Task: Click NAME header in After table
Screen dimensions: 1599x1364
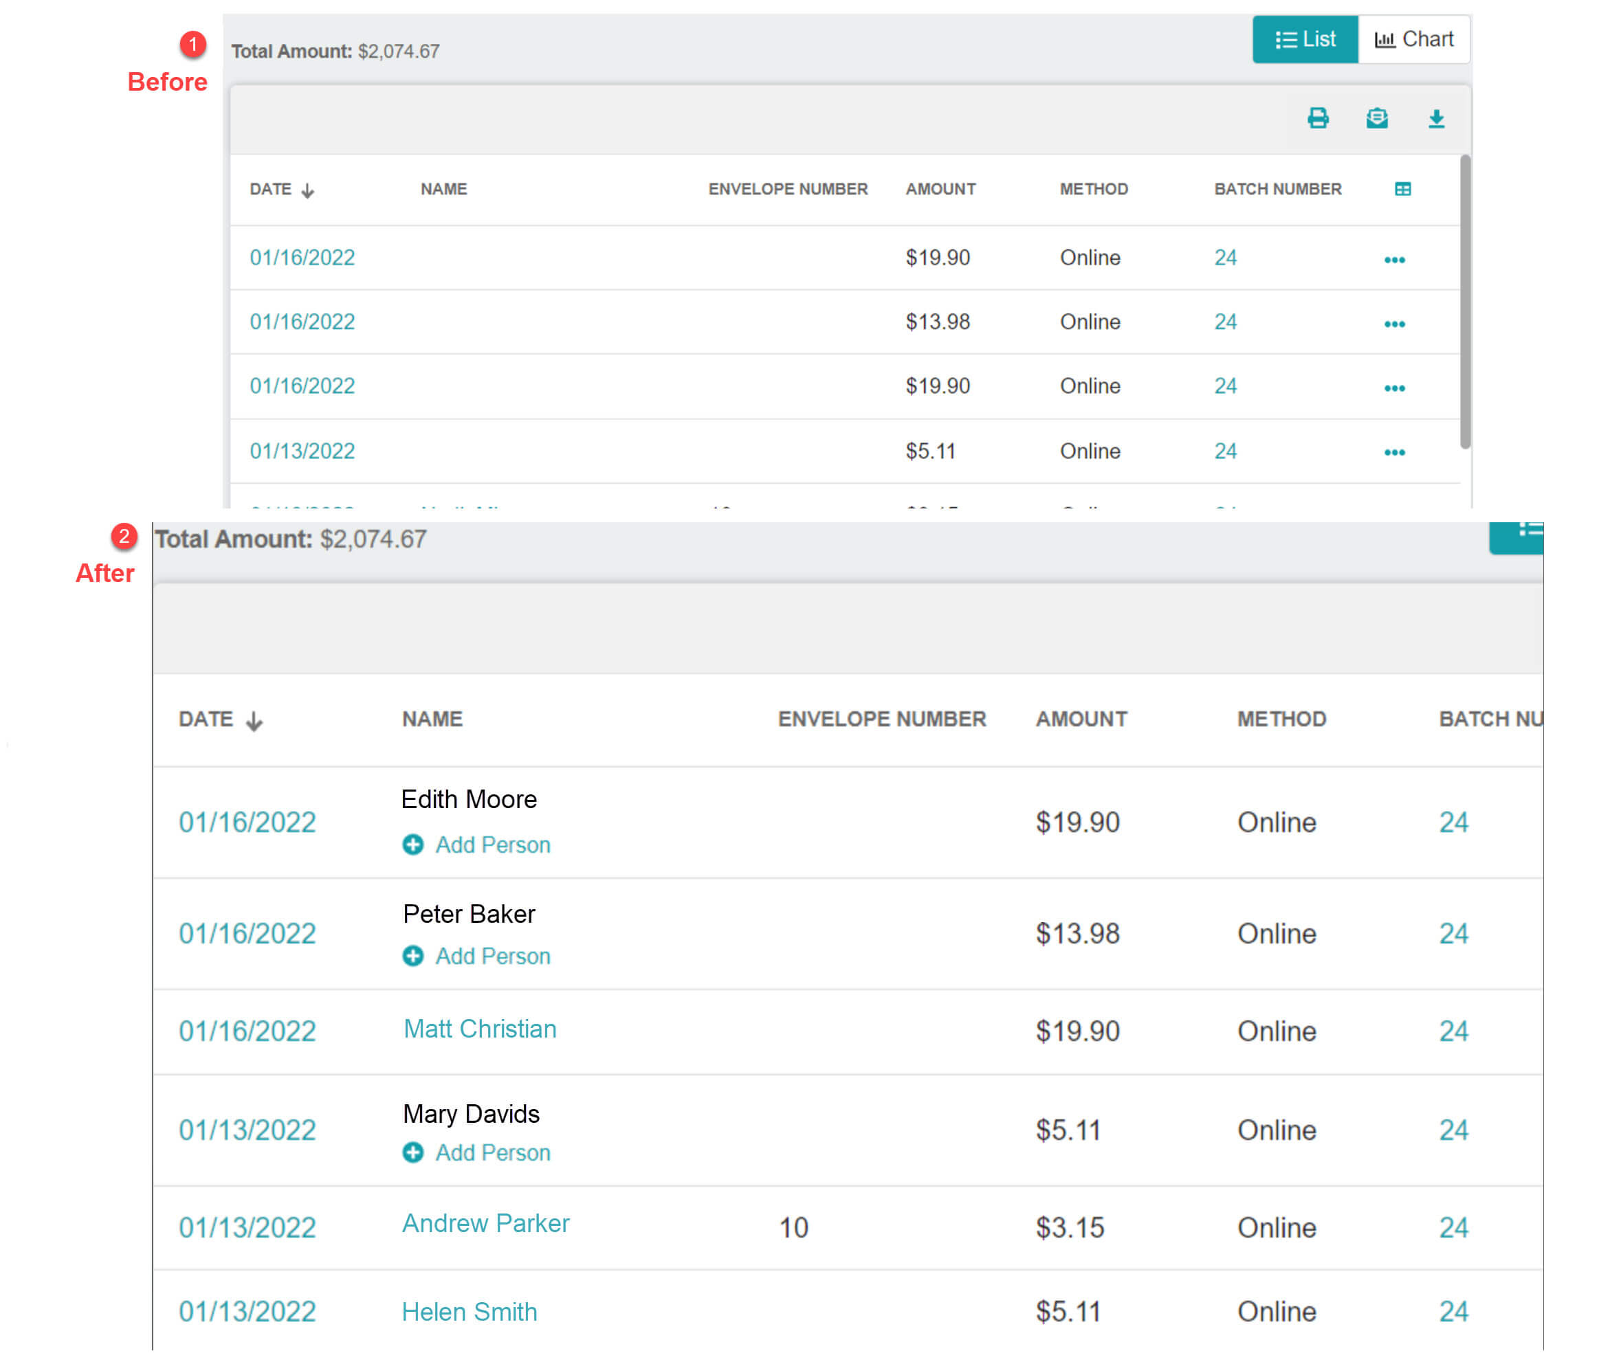Action: click(x=432, y=719)
